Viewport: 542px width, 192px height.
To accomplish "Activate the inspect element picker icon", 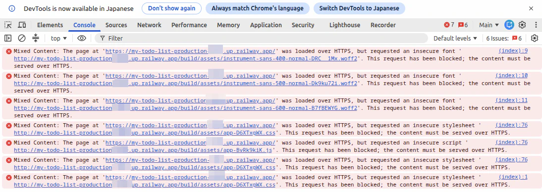I will [8, 25].
